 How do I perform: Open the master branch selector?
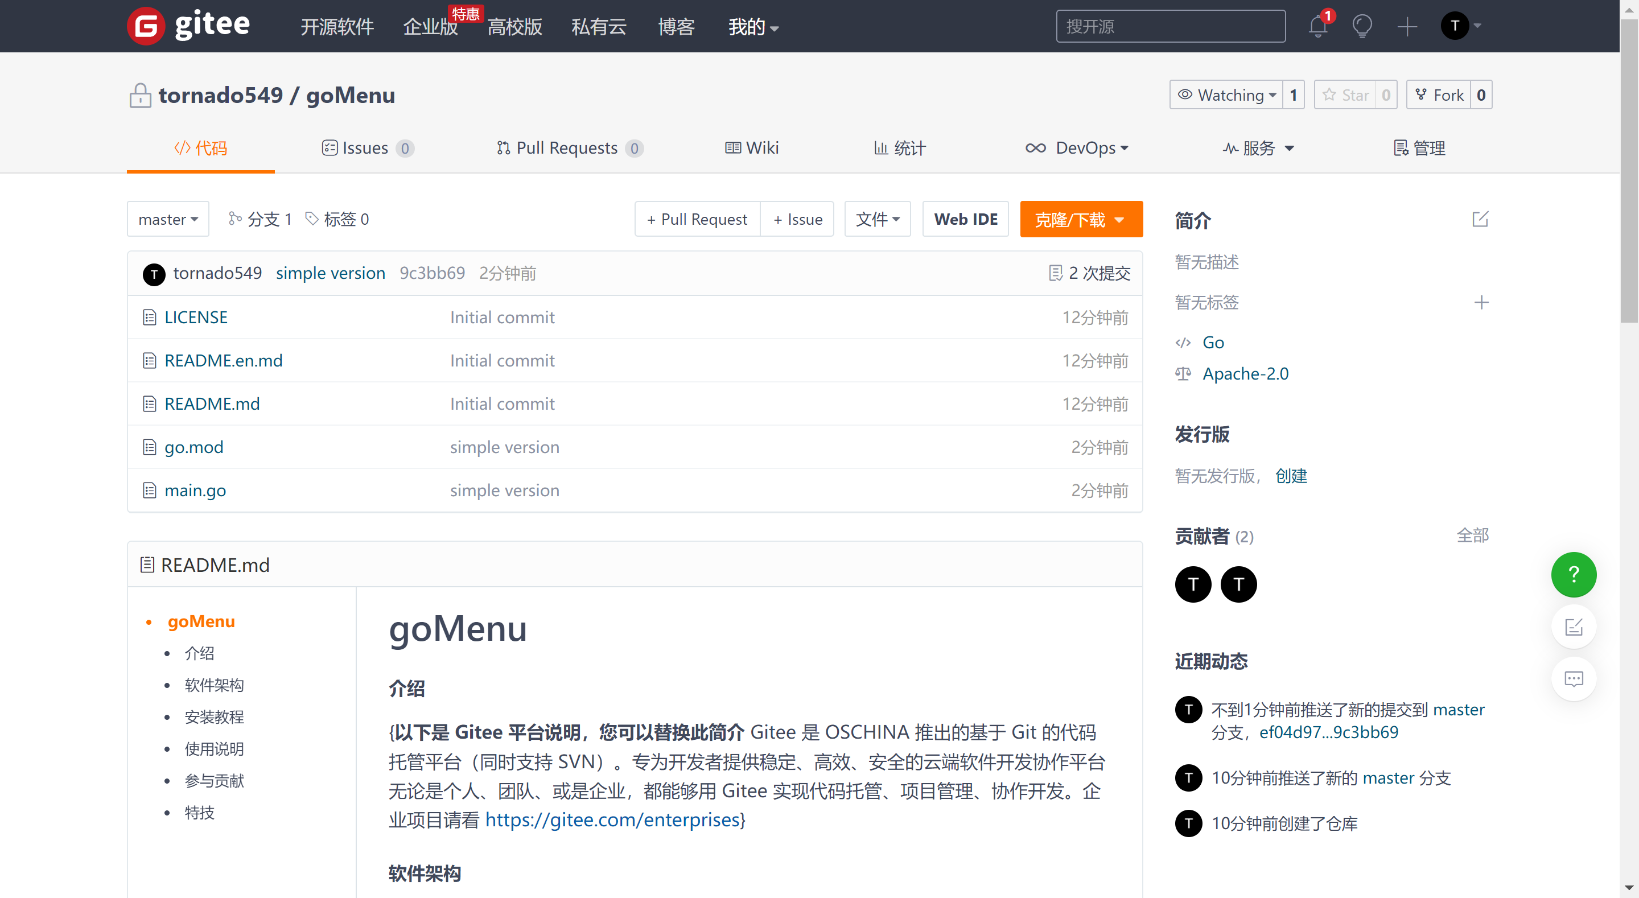(x=168, y=219)
